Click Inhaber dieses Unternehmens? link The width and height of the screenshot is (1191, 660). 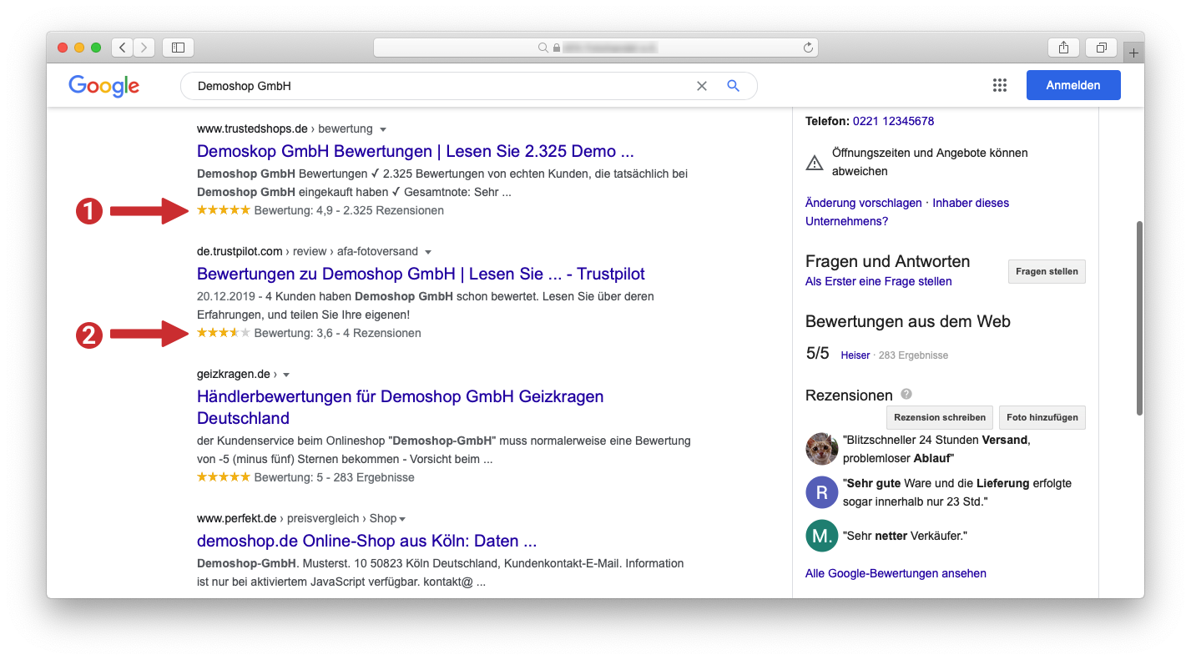tap(907, 212)
